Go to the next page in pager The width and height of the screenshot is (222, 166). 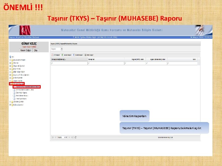point(69,137)
